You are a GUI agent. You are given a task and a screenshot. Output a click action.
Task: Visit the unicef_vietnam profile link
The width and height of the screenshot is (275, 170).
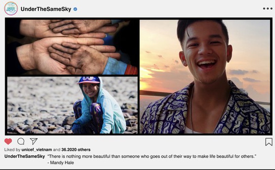pos(37,150)
